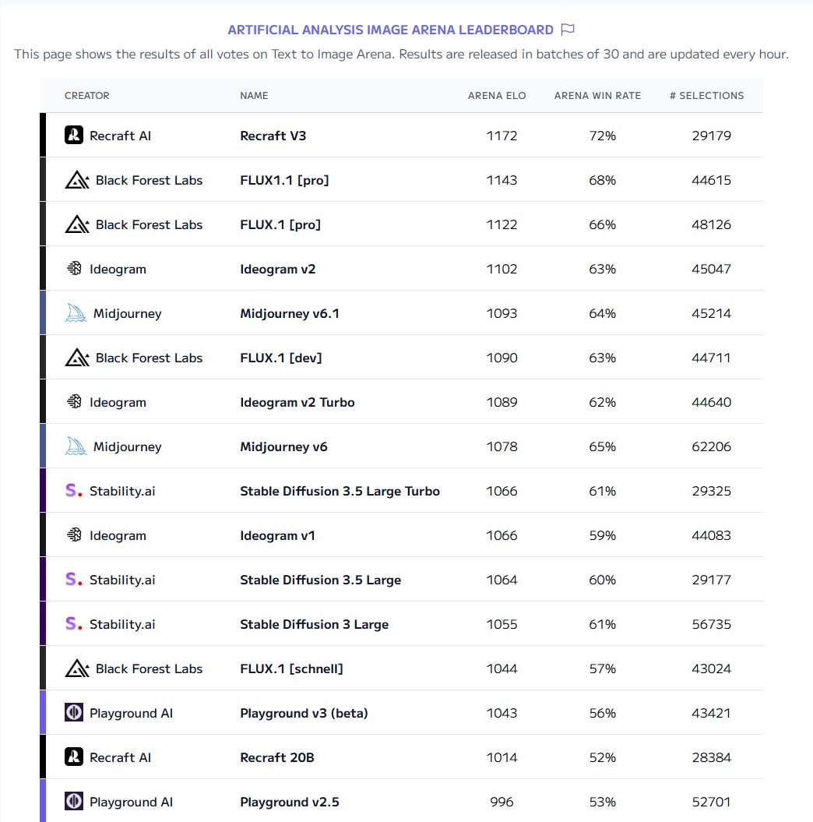Select Stable Diffusion 3 Large model name
The image size is (813, 822).
pos(314,624)
